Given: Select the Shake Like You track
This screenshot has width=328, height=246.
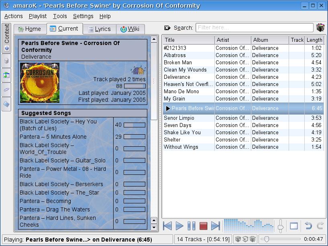Looking at the screenshot, I should [243, 132].
